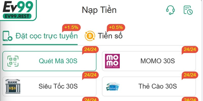203x101 pixels.
Task: Choose MOMO 30S deposit option
Action: pos(158,61)
